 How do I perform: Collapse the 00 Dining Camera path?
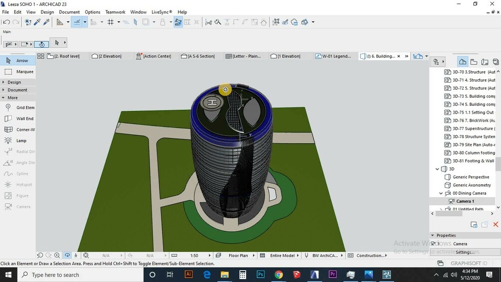tap(441, 193)
